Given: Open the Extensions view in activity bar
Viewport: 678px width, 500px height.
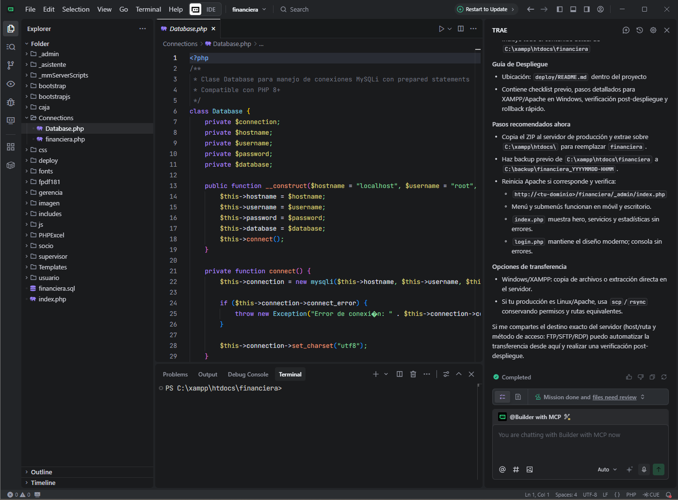Looking at the screenshot, I should pos(11,147).
